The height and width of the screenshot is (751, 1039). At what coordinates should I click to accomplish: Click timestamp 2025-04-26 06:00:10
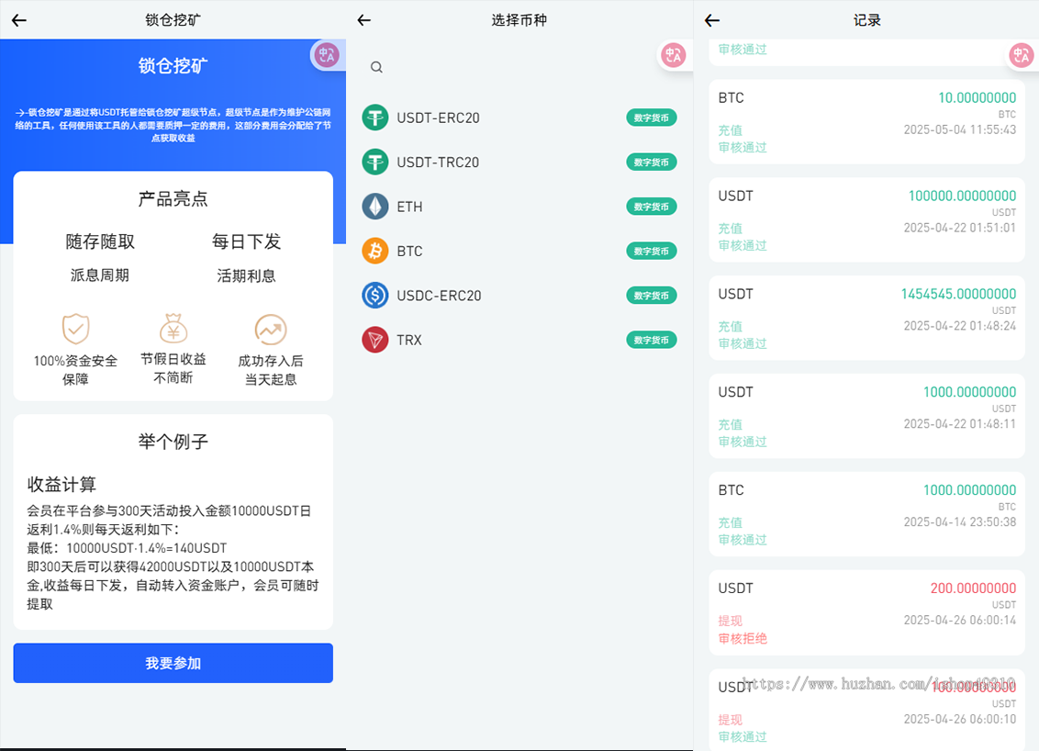click(959, 719)
